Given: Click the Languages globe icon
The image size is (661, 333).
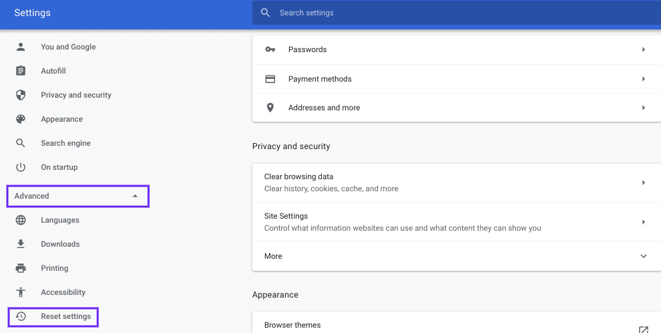Looking at the screenshot, I should pos(21,220).
